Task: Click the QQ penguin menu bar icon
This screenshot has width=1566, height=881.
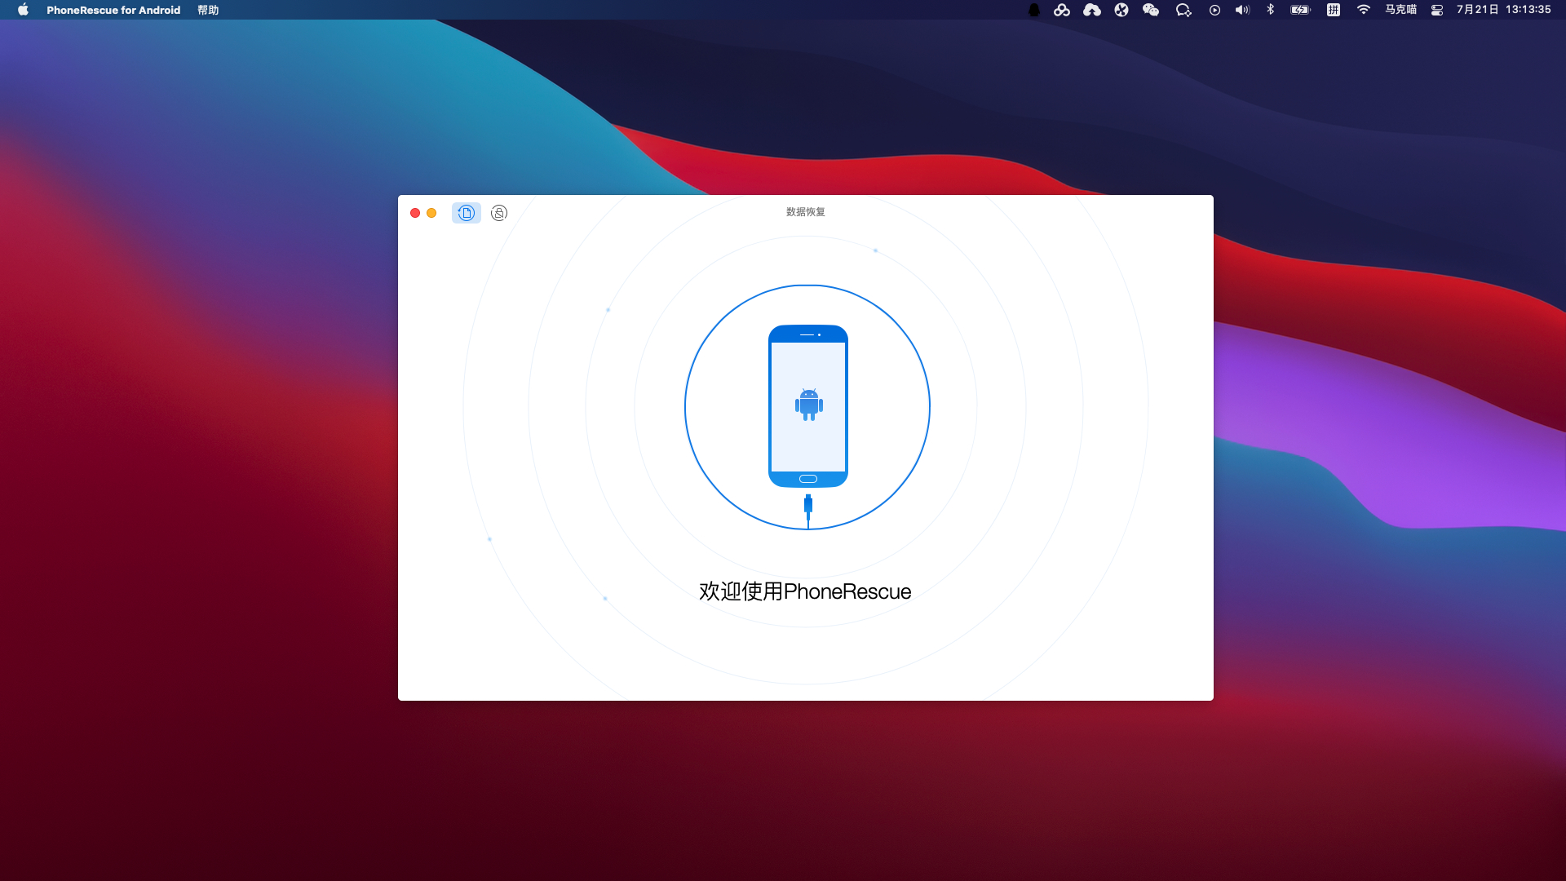Action: (x=1034, y=10)
